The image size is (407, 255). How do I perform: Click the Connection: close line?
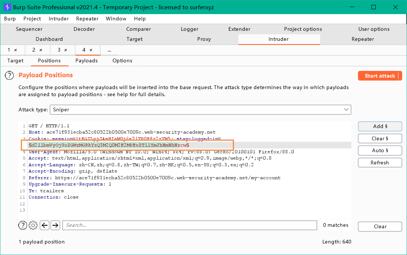point(53,197)
